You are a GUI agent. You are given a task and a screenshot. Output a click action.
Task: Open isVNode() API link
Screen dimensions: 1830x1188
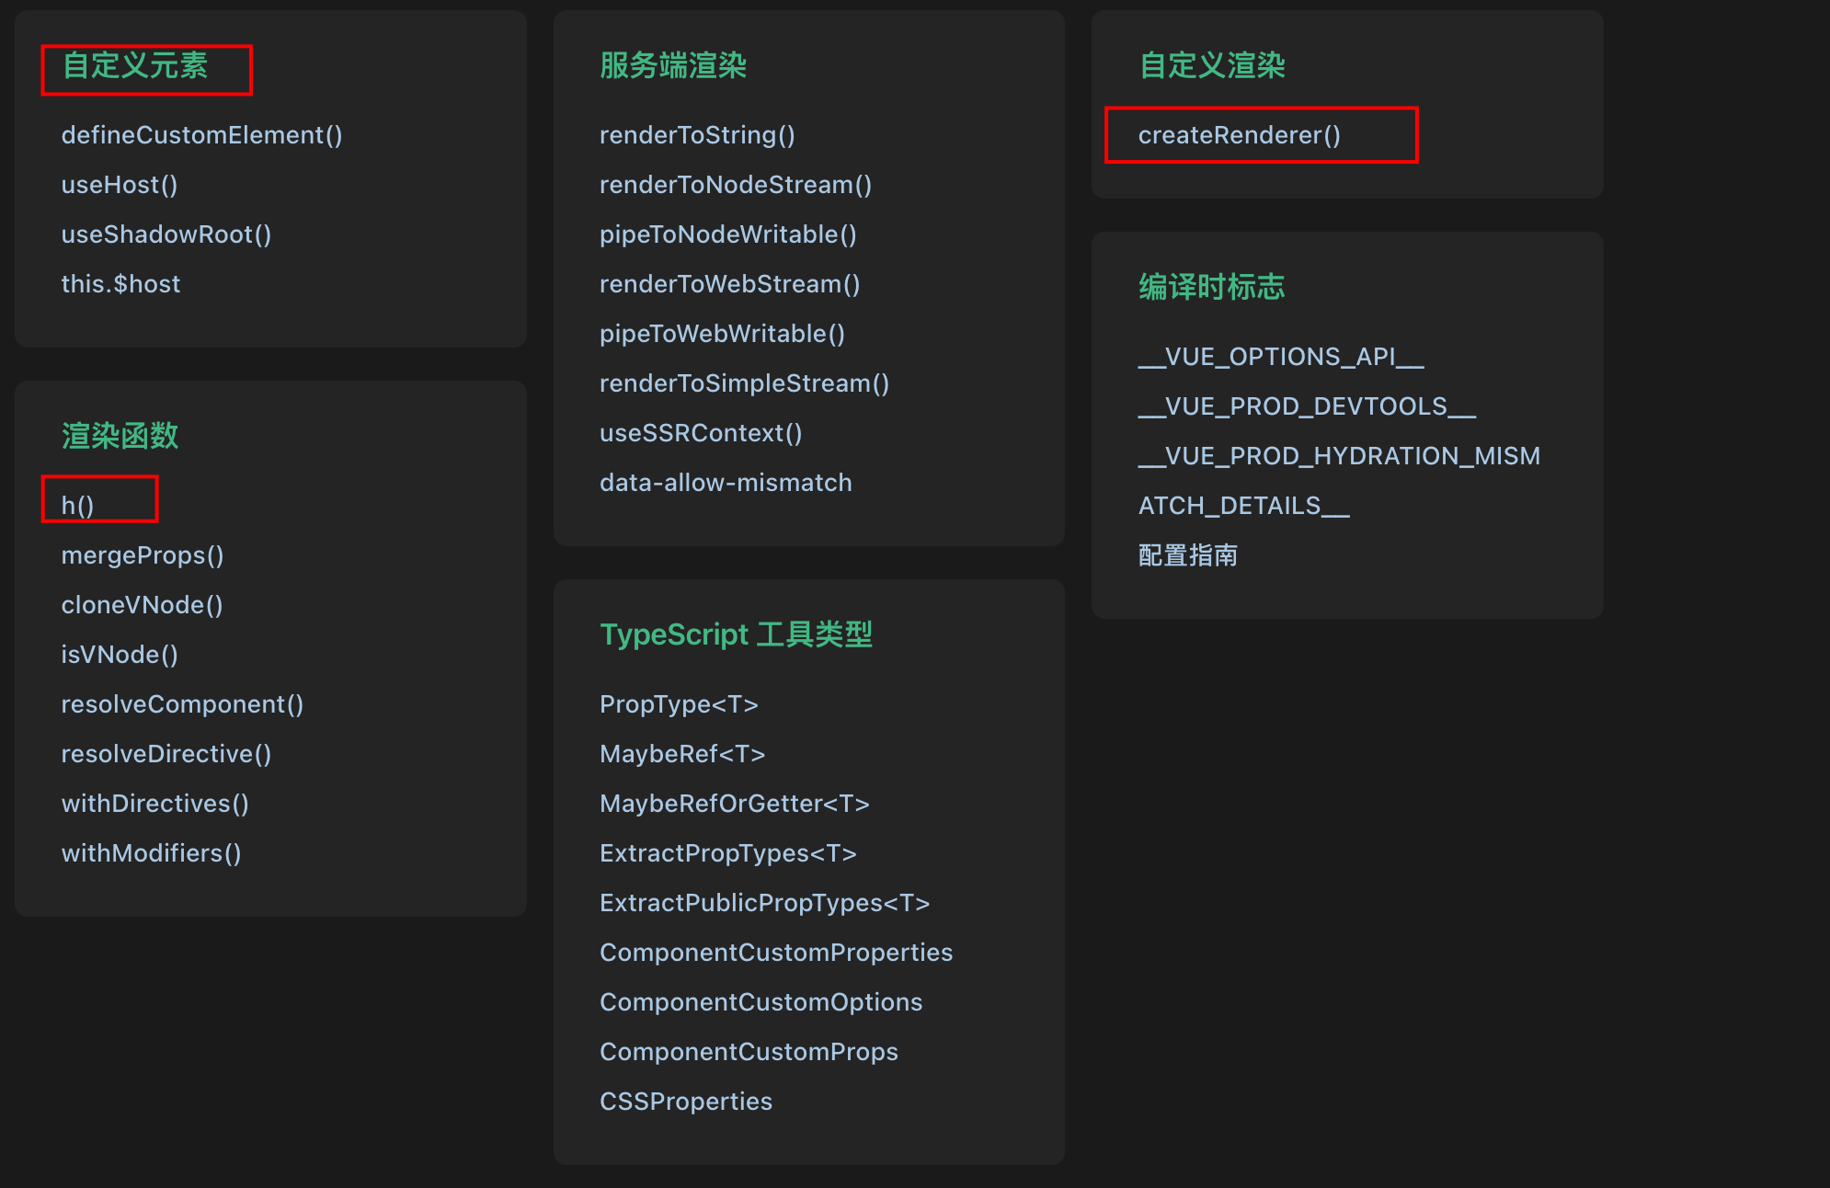[120, 655]
